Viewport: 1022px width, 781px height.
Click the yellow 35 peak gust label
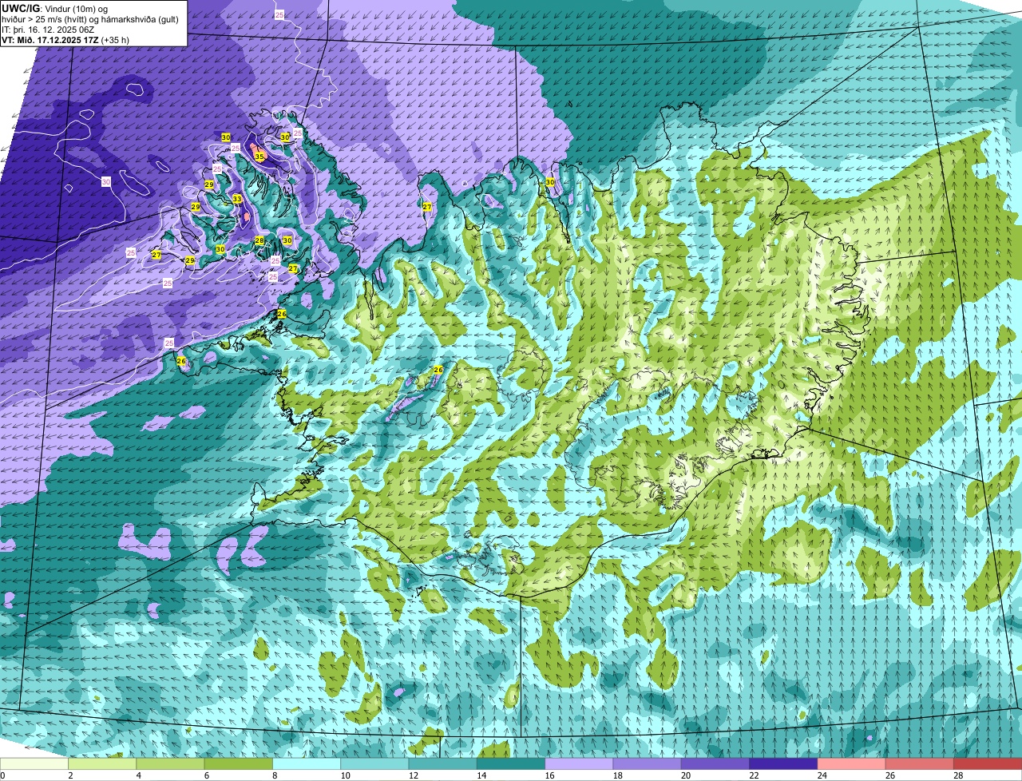(259, 157)
